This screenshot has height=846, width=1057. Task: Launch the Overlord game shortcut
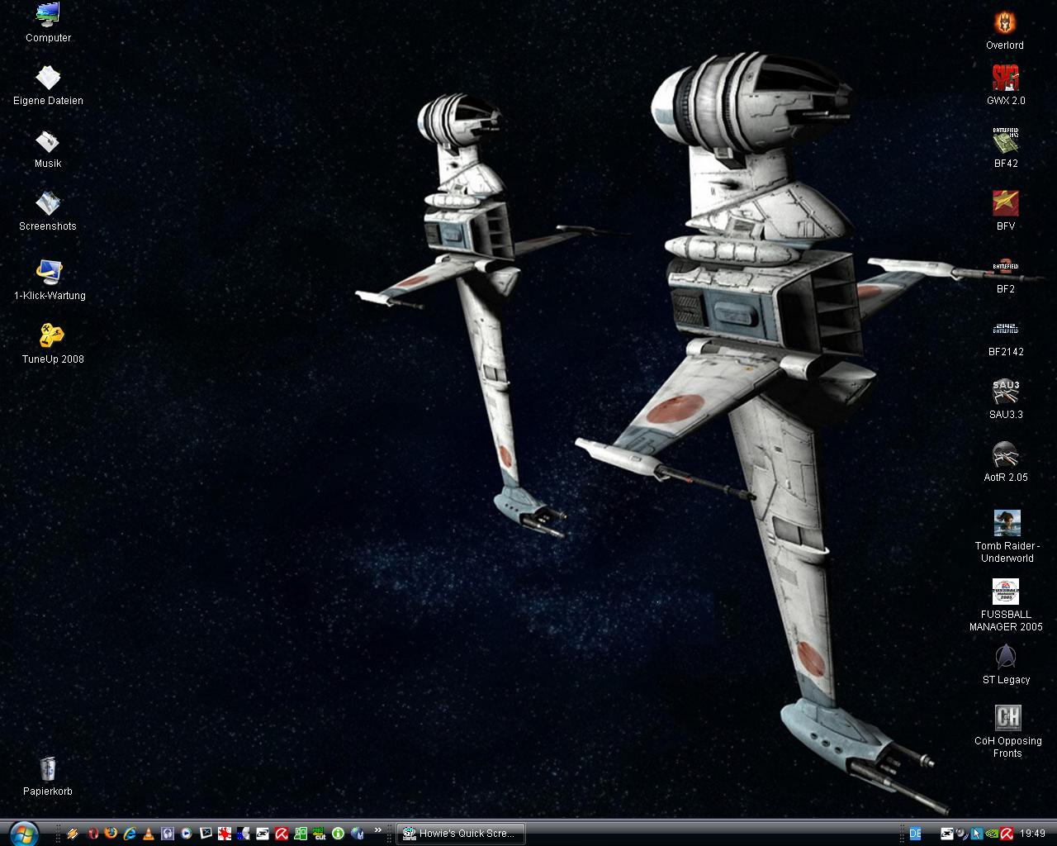[1005, 31]
